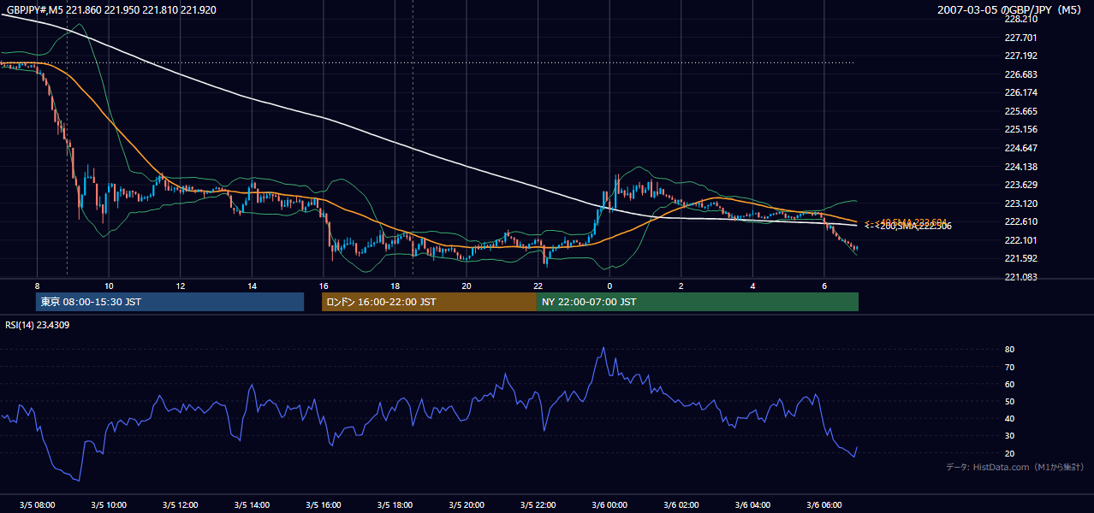Click hour label 4 under the price chart
This screenshot has height=513, width=1094.
pyautogui.click(x=752, y=286)
